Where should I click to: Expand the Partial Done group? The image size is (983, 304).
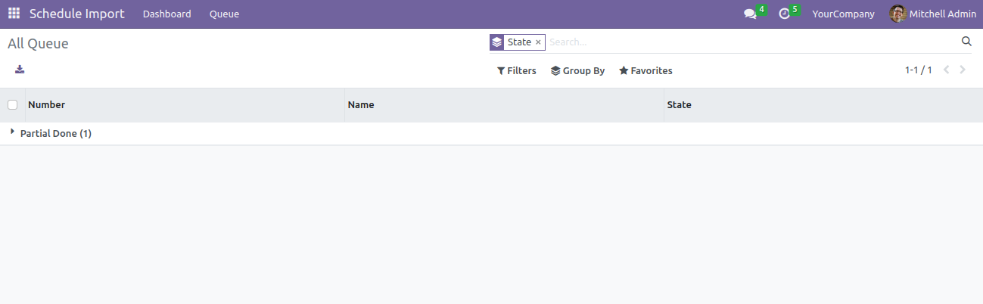click(50, 133)
